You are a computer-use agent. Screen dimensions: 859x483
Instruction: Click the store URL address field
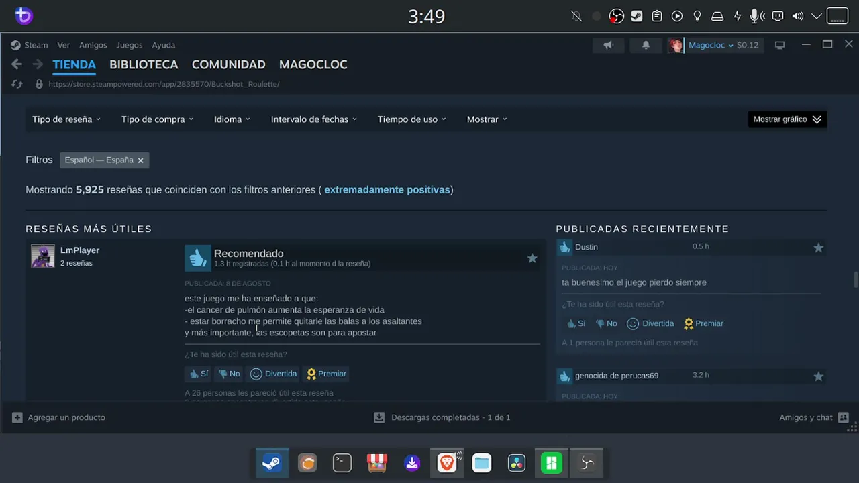coord(164,84)
